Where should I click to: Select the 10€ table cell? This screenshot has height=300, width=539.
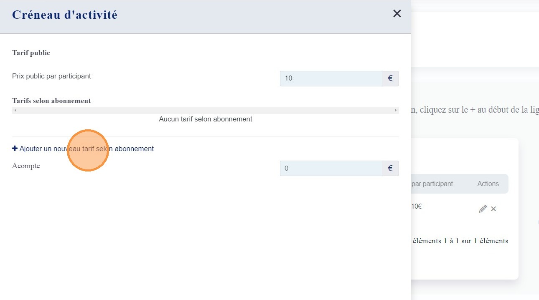pyautogui.click(x=416, y=206)
